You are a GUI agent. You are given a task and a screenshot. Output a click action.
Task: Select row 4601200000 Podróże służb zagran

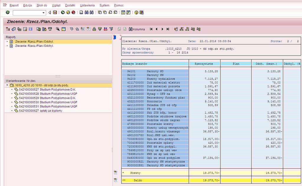(155, 120)
